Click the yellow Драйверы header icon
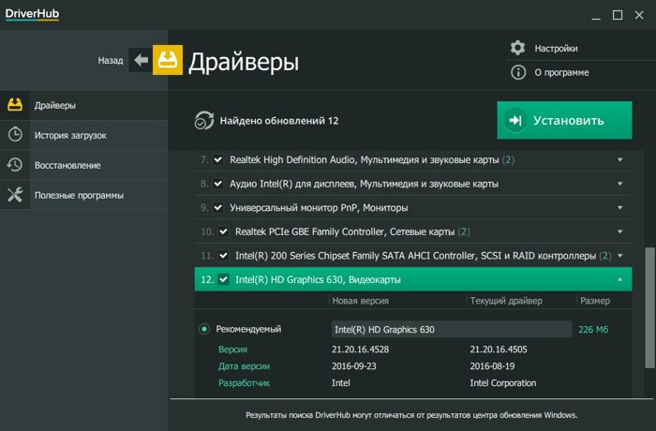 point(168,60)
